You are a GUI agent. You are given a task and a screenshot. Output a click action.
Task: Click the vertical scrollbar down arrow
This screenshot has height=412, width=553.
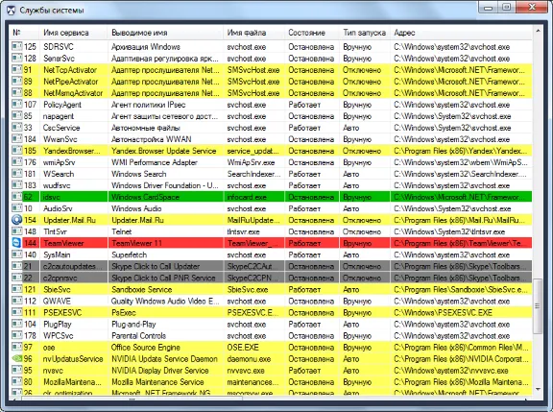[x=538, y=389]
